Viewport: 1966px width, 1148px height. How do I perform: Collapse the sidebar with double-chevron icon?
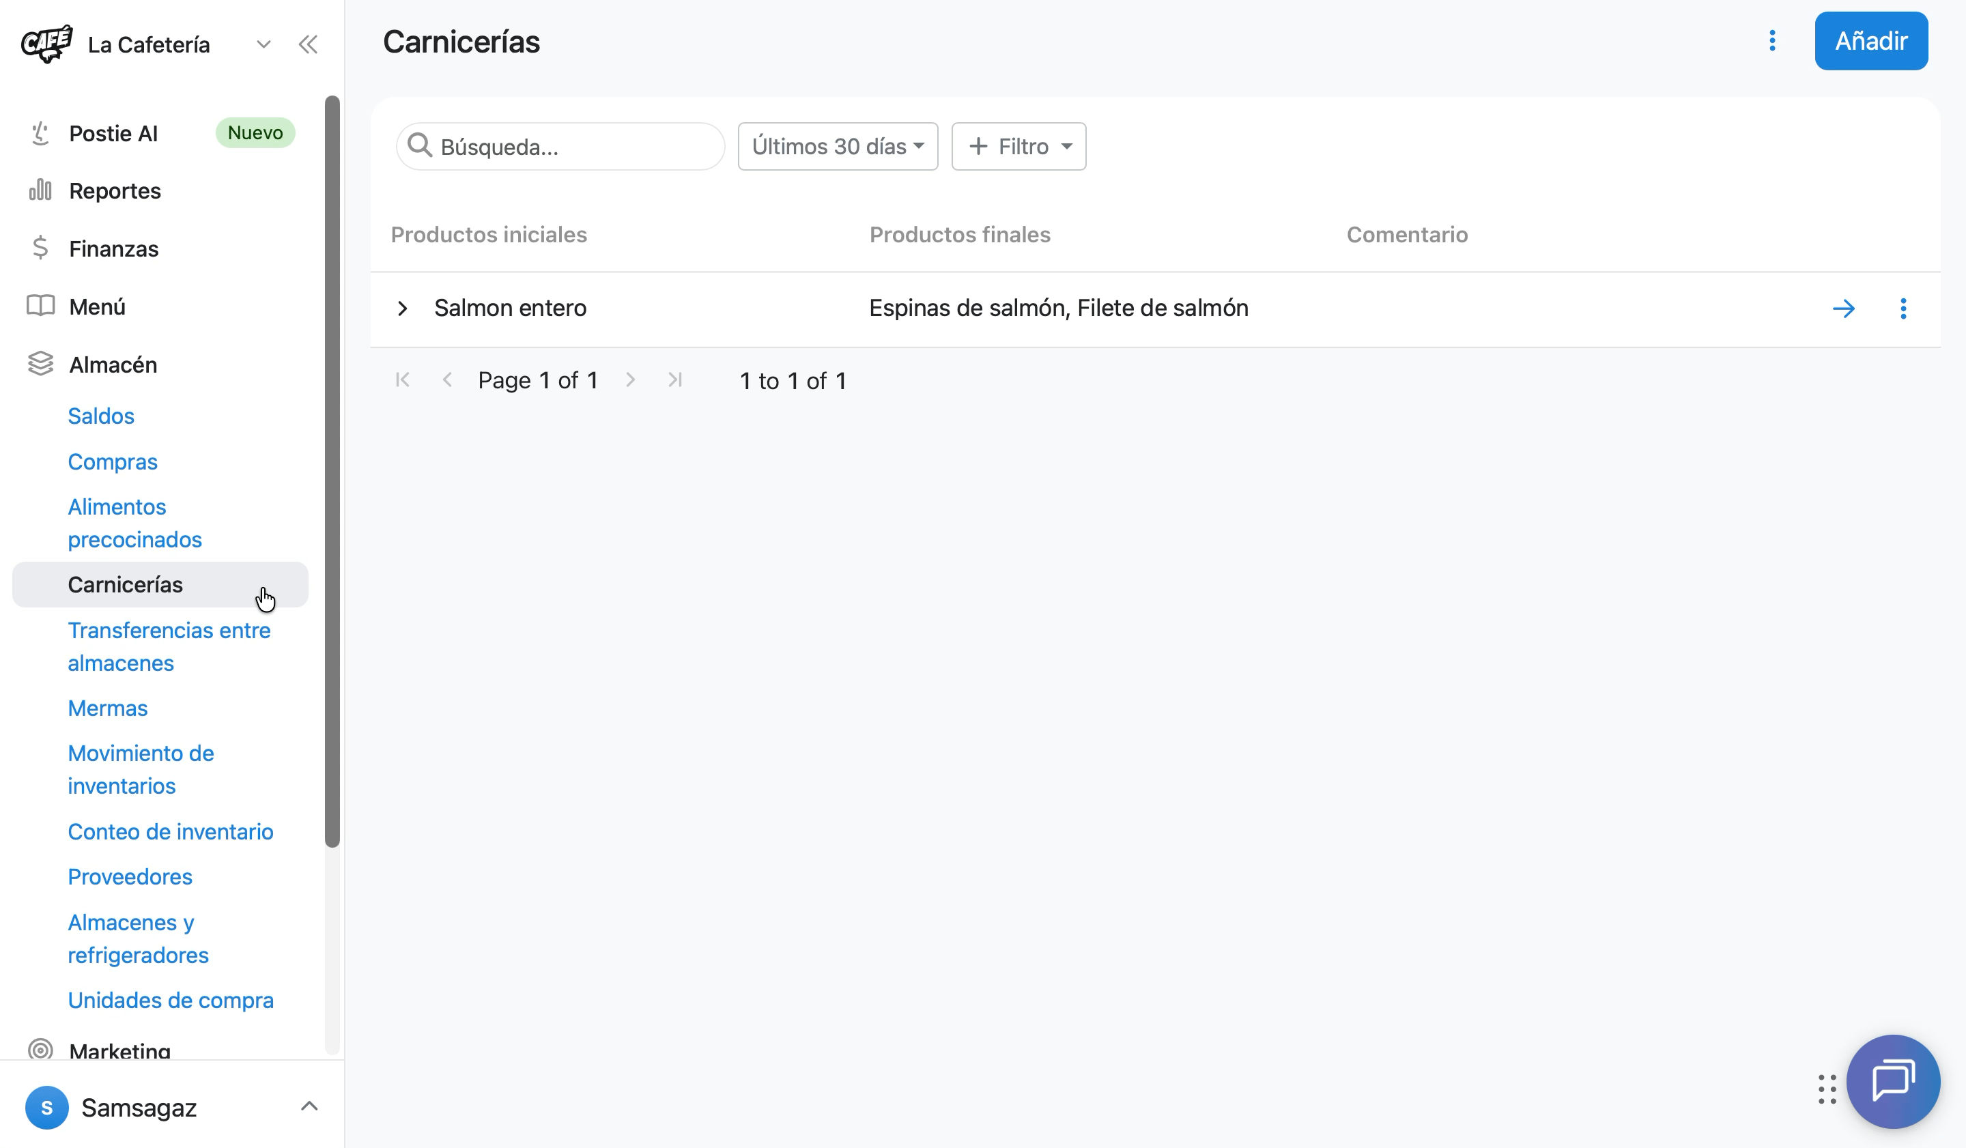pyautogui.click(x=308, y=44)
